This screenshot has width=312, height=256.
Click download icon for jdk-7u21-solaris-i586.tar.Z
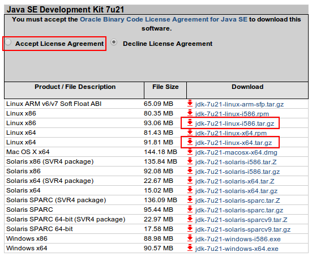[190, 161]
